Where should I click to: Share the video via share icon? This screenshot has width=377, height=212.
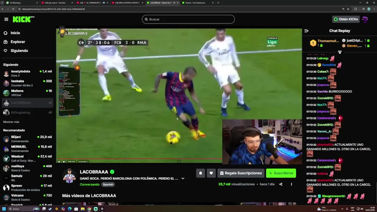point(281,184)
